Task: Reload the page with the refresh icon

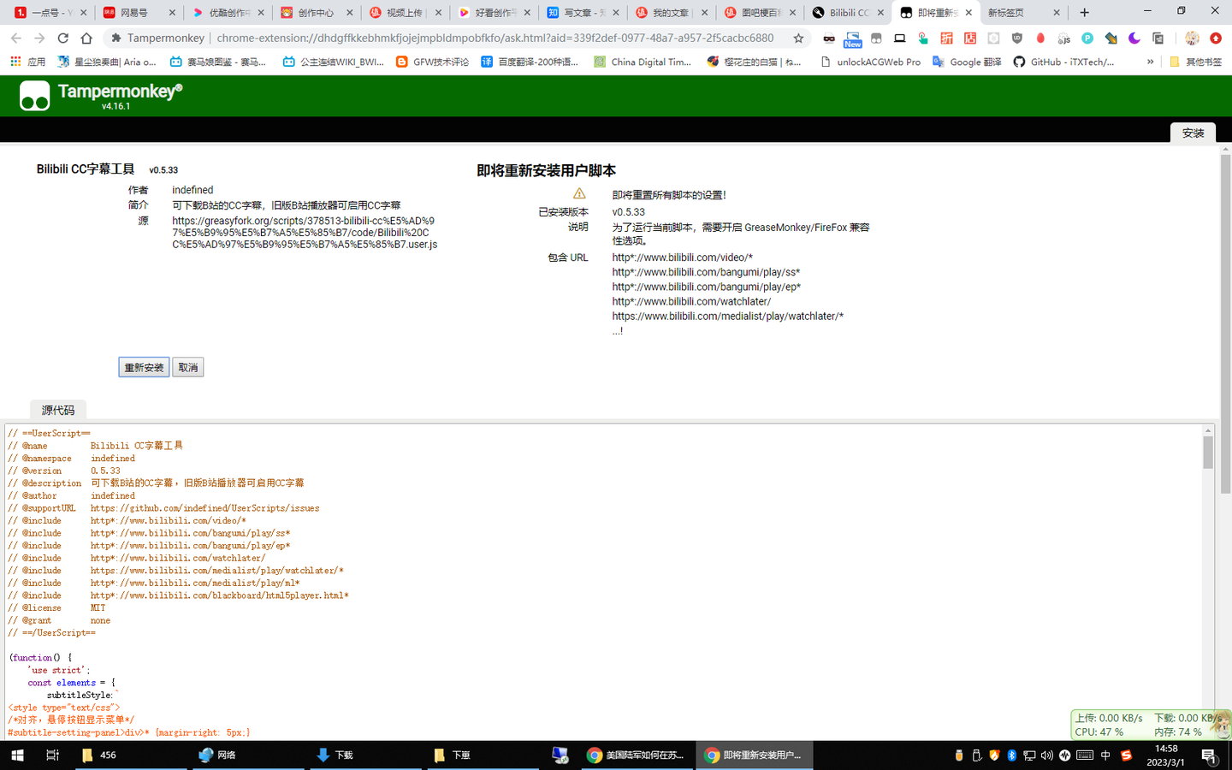Action: [x=62, y=38]
